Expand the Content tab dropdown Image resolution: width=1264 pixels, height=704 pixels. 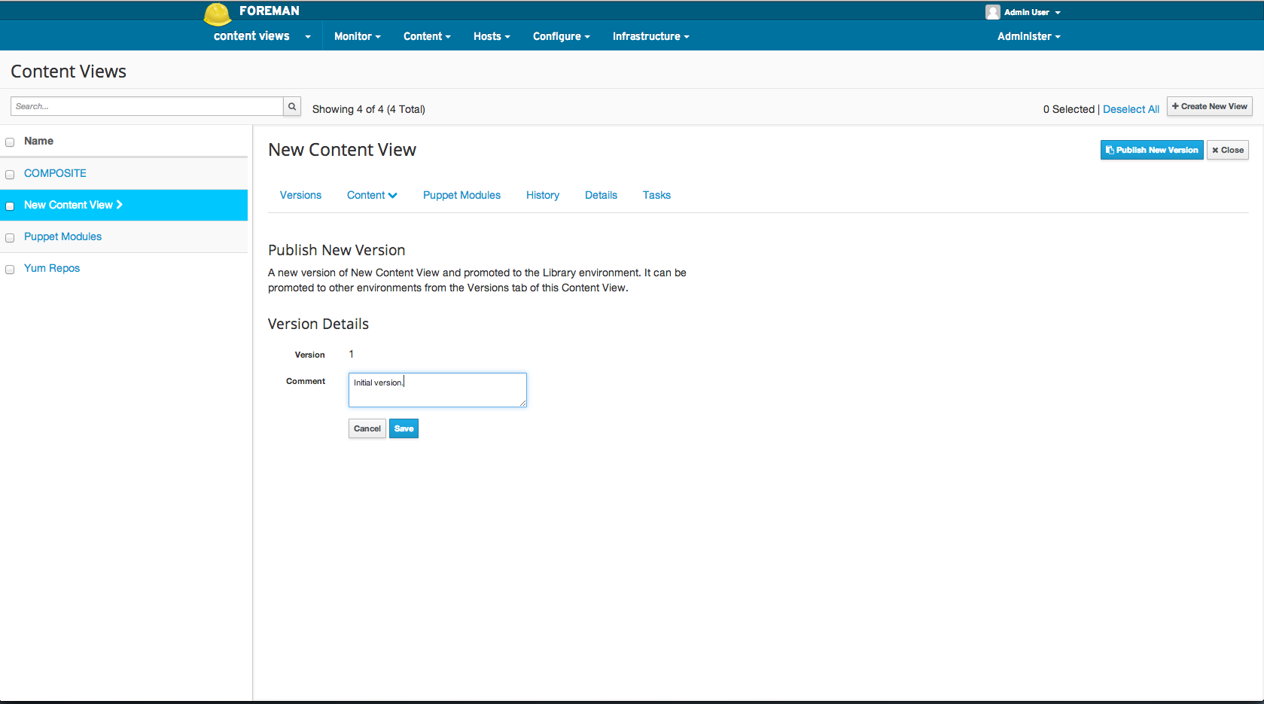pos(372,195)
